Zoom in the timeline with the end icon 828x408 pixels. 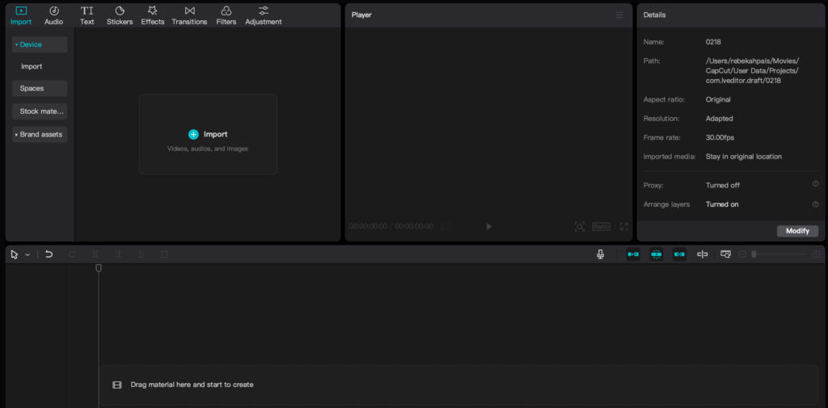[x=817, y=254]
